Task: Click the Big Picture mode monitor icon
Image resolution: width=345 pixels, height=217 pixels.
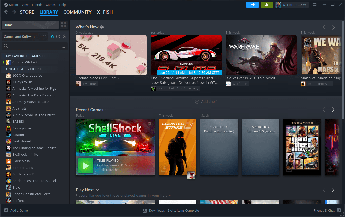Action: point(315,5)
